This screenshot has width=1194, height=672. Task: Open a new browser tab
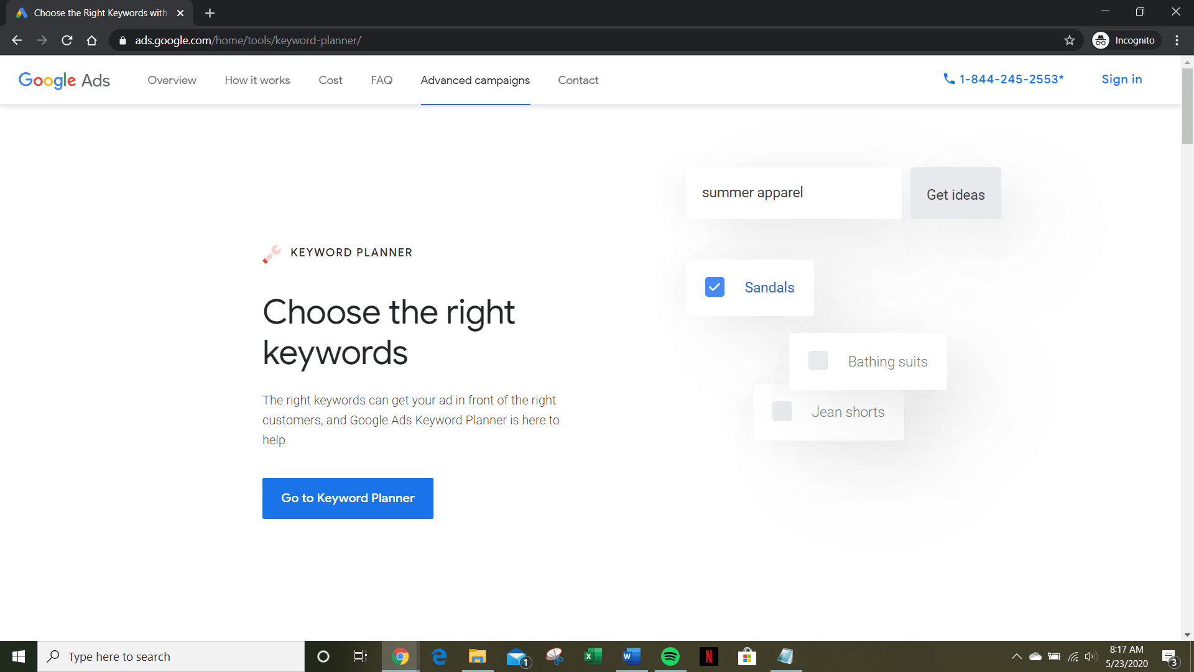click(210, 13)
